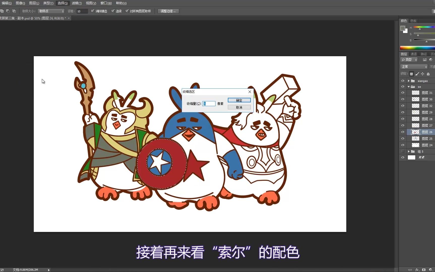Click the 调整边缘 button

(x=168, y=11)
